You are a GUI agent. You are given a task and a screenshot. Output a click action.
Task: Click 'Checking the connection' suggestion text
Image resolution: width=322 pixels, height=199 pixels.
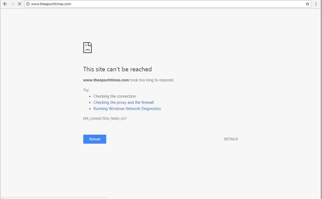click(x=114, y=96)
